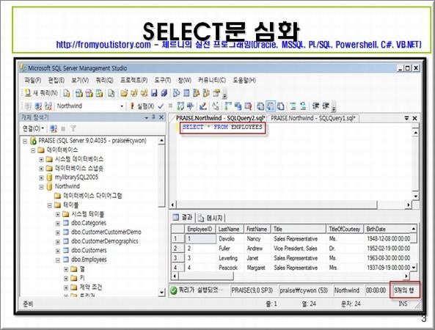Select the highlighted Results to Grid icon
Viewport: 435px width, 330px height.
(x=271, y=106)
